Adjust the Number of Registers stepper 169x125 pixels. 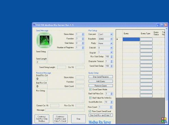click(x=83, y=47)
